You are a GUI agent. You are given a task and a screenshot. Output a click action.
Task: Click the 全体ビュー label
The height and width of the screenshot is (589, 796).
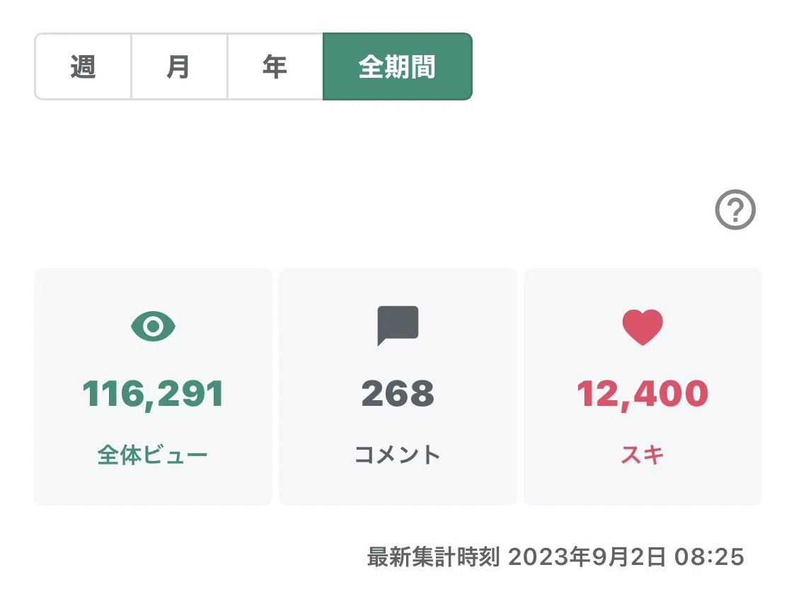pos(153,455)
